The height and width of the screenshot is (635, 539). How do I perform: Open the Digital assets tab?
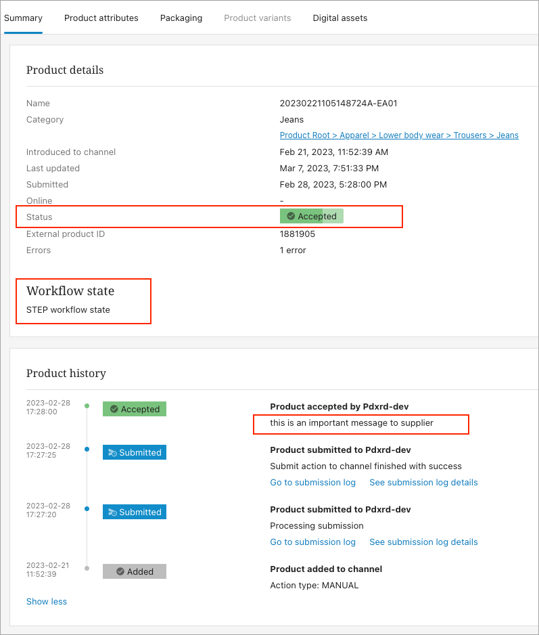[x=340, y=18]
